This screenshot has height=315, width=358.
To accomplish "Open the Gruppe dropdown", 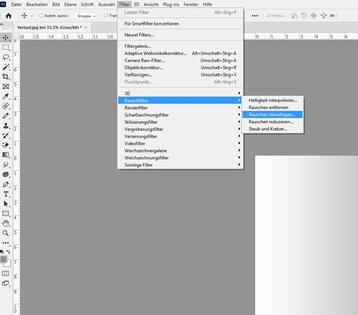I will (86, 16).
